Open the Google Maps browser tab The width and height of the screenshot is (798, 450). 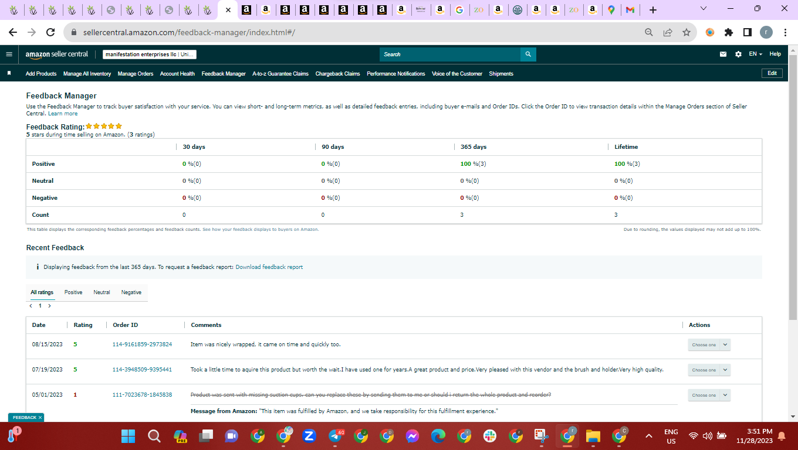(611, 10)
